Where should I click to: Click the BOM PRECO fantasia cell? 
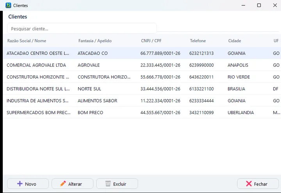[x=91, y=113]
